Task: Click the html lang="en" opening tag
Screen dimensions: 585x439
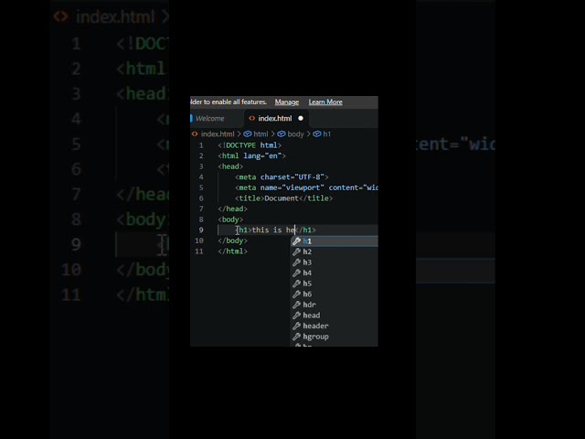Action: 252,155
